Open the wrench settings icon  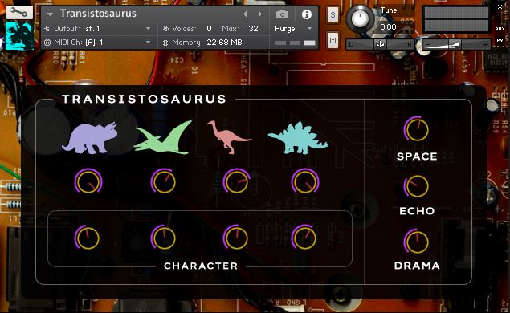click(x=19, y=12)
